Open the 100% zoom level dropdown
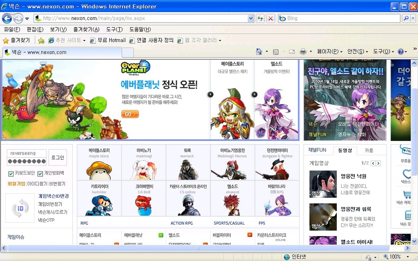418x261 pixels. [x=408, y=257]
